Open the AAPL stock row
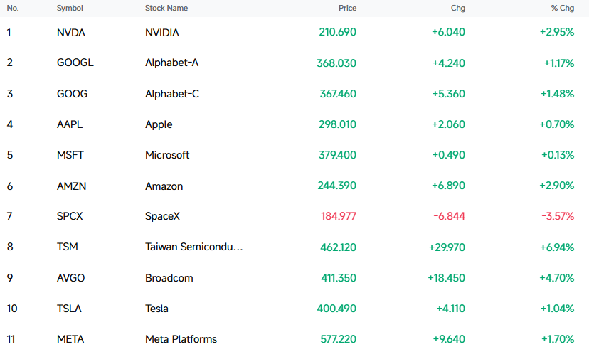The image size is (589, 352). point(294,124)
